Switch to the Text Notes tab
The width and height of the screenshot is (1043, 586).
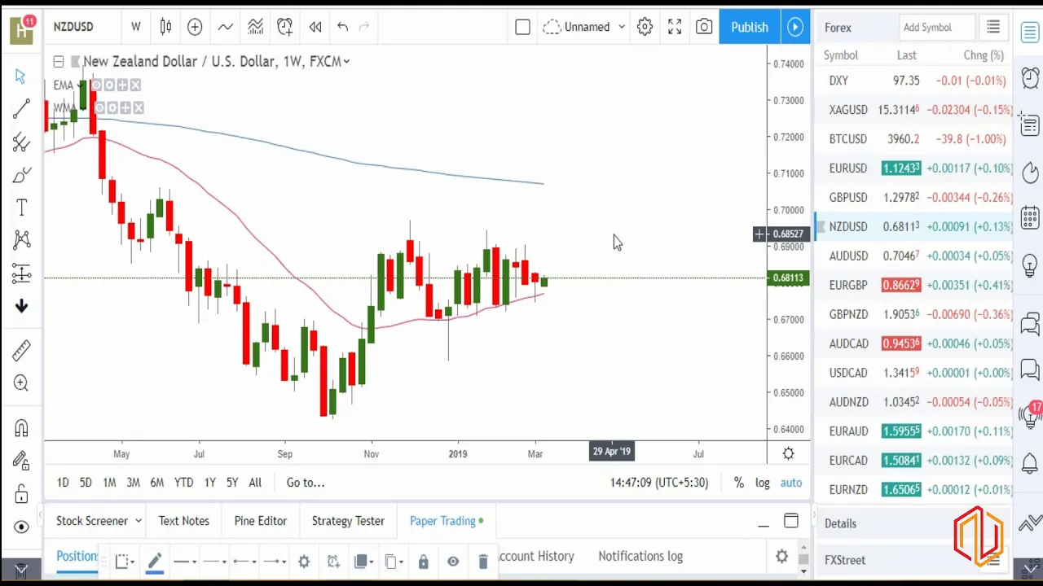click(x=184, y=521)
